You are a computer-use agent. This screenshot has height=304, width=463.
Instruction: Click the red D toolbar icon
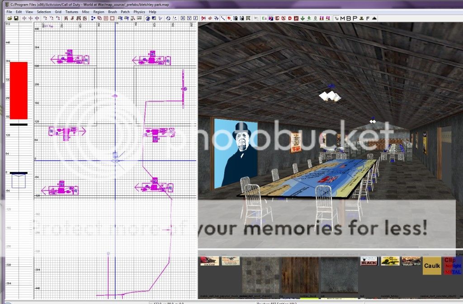point(289,18)
